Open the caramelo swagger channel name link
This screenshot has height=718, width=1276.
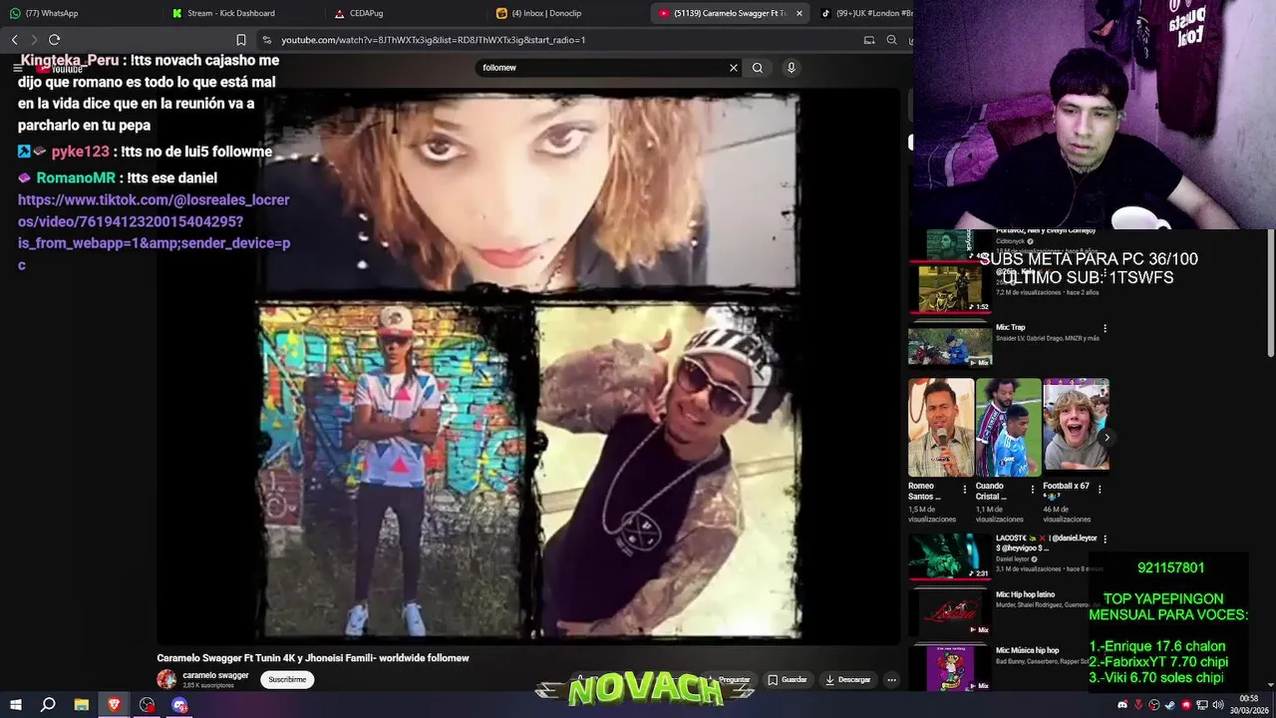(215, 675)
